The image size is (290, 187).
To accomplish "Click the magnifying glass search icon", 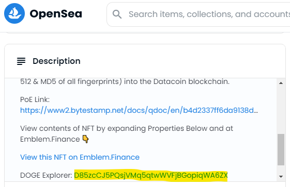I will [x=117, y=14].
